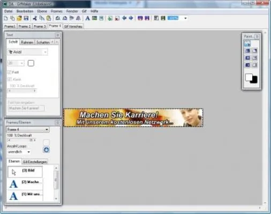The height and width of the screenshot is (214, 271).
Task: Collapse the Frames/Ebenen panel header button
Action: [x=58, y=123]
